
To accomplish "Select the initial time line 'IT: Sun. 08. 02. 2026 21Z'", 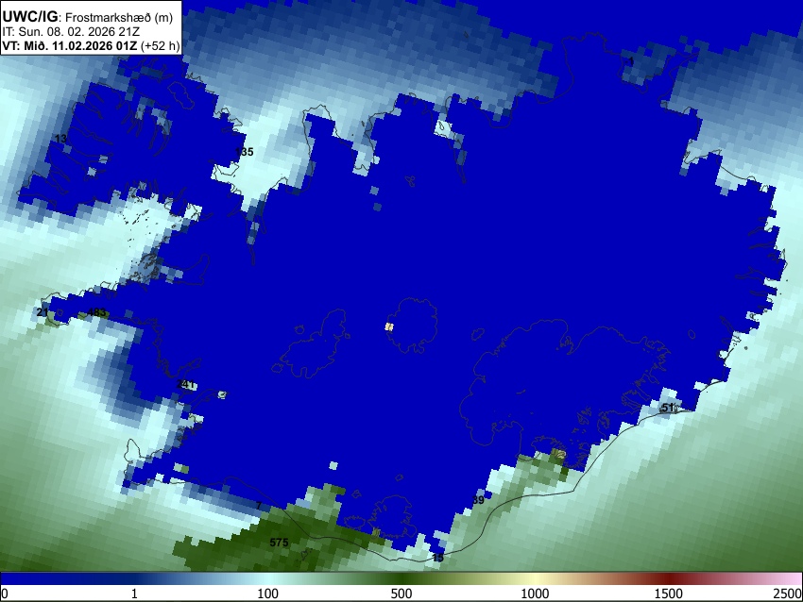I will (71, 32).
